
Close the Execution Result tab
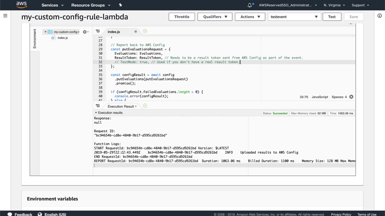tap(136, 106)
